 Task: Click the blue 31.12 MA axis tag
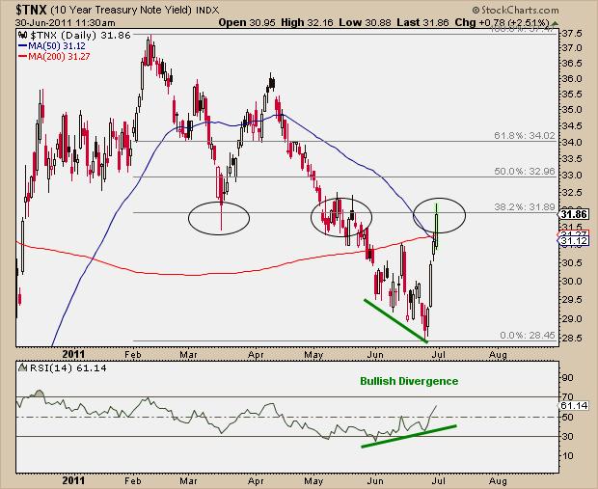[574, 241]
